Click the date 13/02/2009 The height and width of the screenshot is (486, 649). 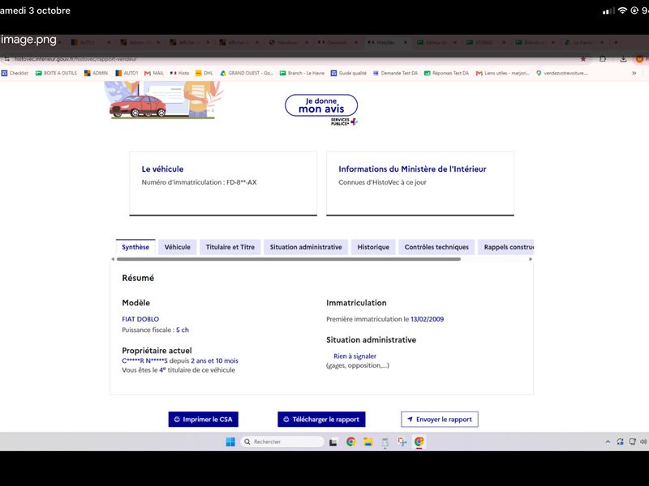[428, 319]
